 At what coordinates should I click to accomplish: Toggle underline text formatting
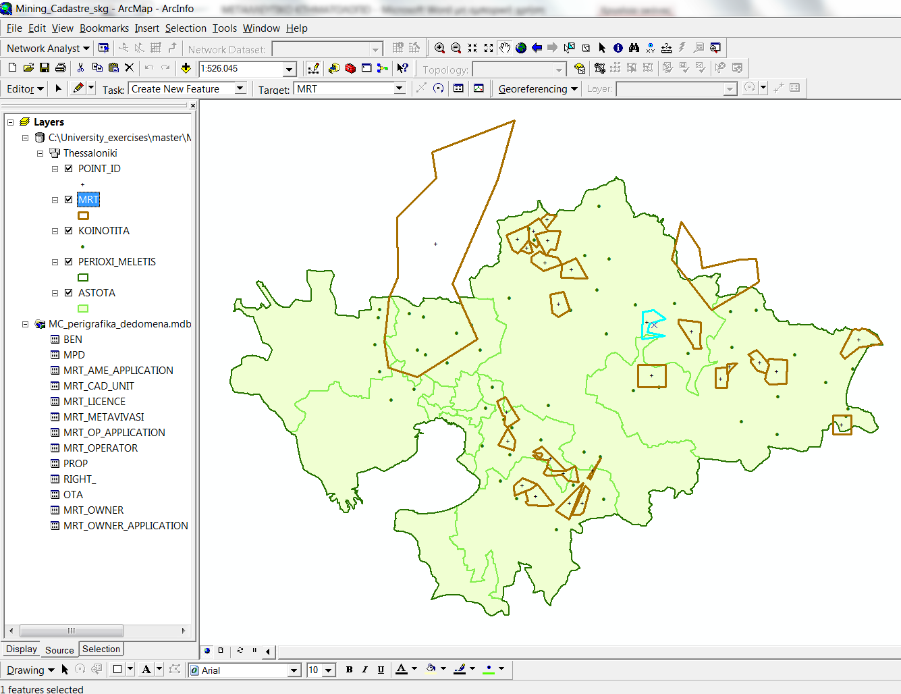coord(381,670)
